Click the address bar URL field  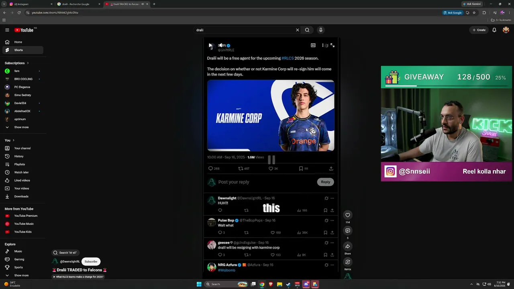[233, 12]
